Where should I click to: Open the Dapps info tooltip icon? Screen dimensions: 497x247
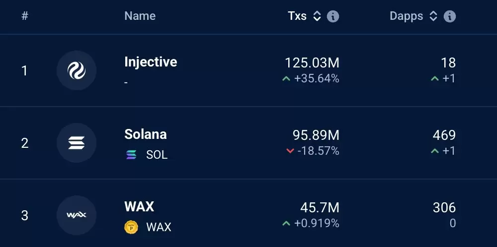pos(449,16)
